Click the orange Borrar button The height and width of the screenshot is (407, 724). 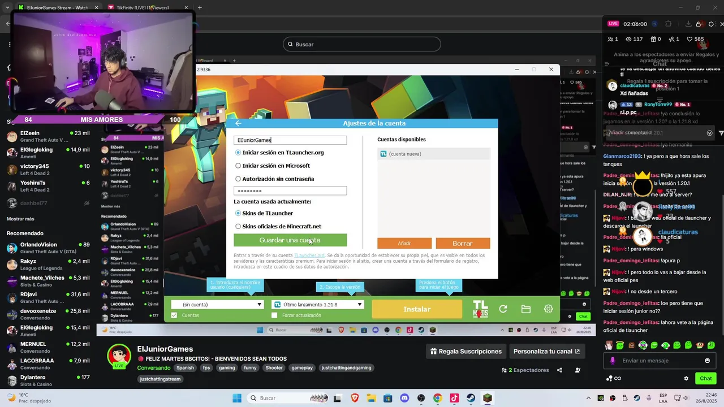click(x=463, y=243)
